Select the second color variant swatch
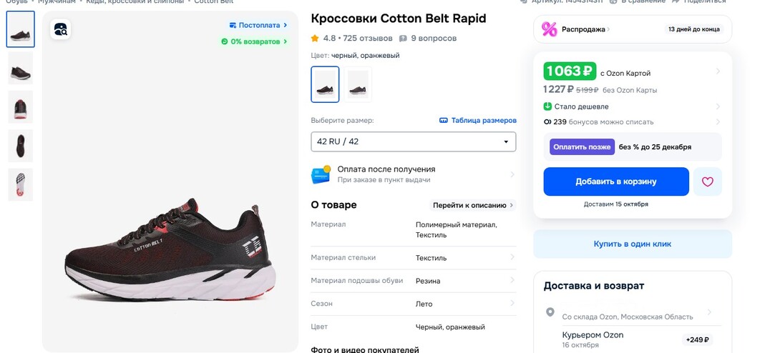 click(x=358, y=84)
